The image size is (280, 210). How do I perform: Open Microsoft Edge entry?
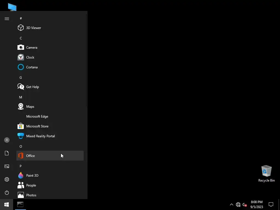coord(50,116)
